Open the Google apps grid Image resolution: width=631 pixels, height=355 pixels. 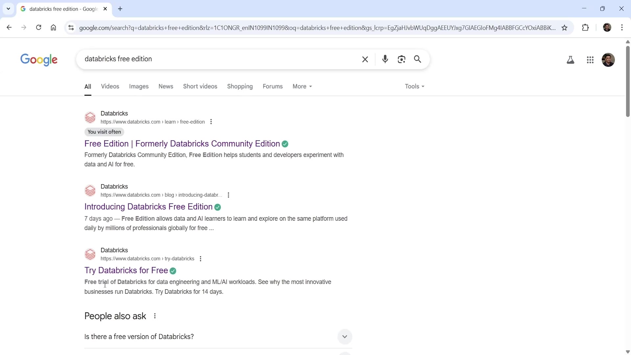click(x=591, y=60)
